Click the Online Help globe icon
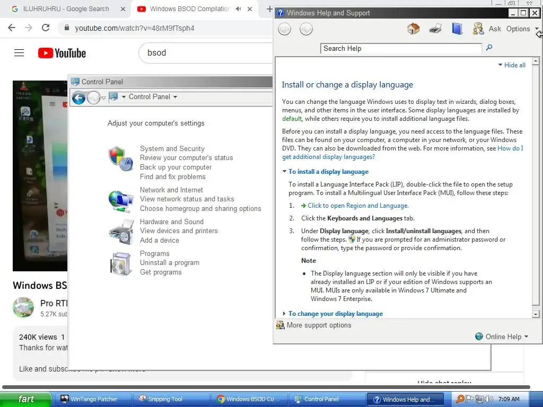Viewport: 543px width, 407px height. coord(479,337)
